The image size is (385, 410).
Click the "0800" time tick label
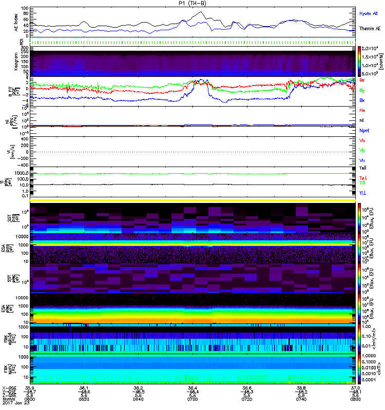[355, 399]
